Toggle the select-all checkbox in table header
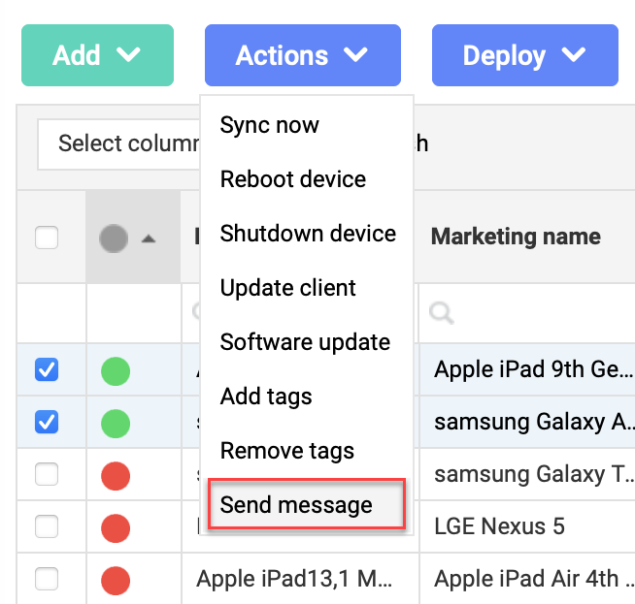Viewport: 635px width, 604px height. (x=47, y=238)
